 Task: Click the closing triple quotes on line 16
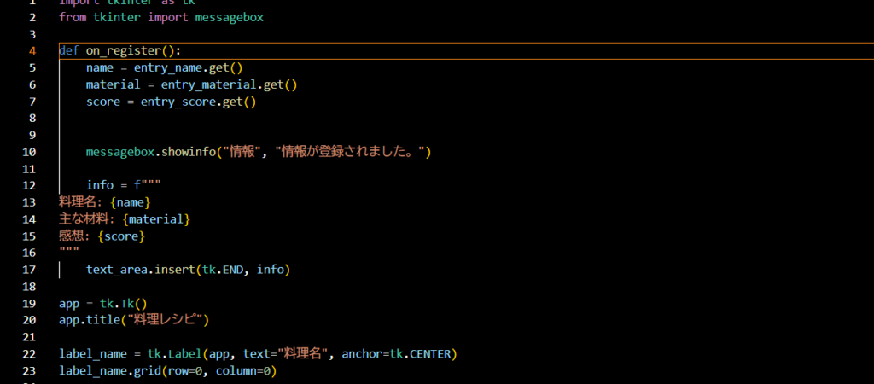pos(69,253)
